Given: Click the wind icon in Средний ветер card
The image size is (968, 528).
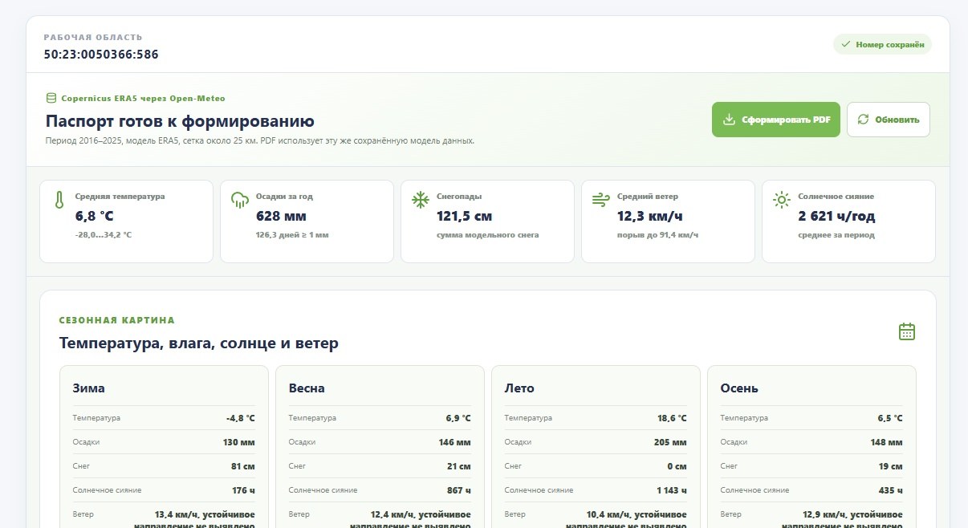Looking at the screenshot, I should click(600, 201).
